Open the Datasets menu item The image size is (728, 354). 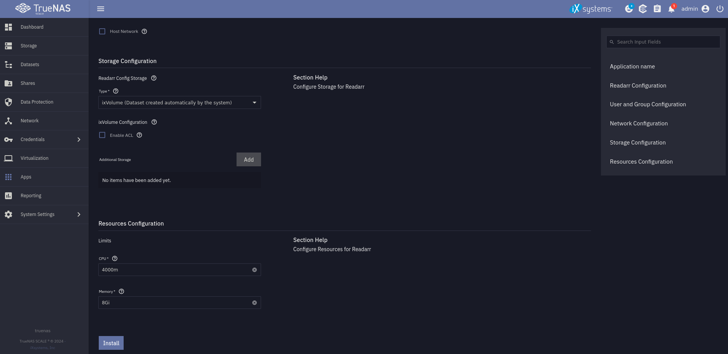[44, 65]
